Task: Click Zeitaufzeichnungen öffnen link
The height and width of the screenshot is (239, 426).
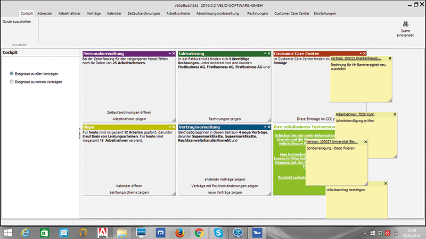Action: coord(129,112)
